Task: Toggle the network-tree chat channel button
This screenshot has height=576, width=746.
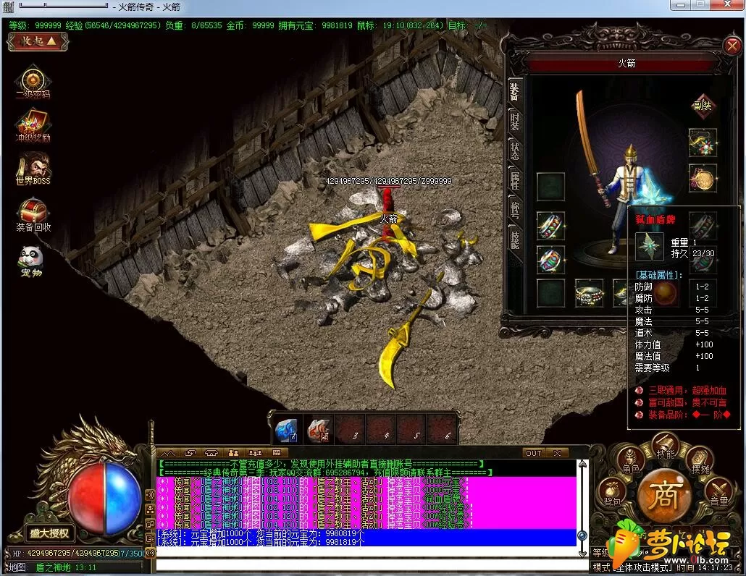Action: click(x=151, y=509)
